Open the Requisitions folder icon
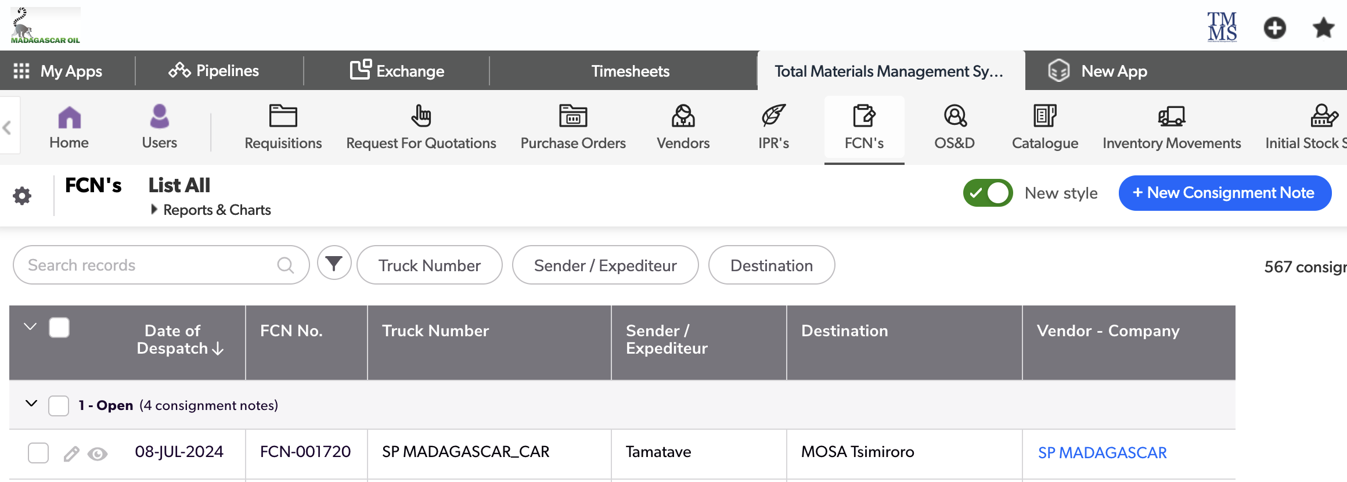Image resolution: width=1347 pixels, height=482 pixels. (283, 116)
